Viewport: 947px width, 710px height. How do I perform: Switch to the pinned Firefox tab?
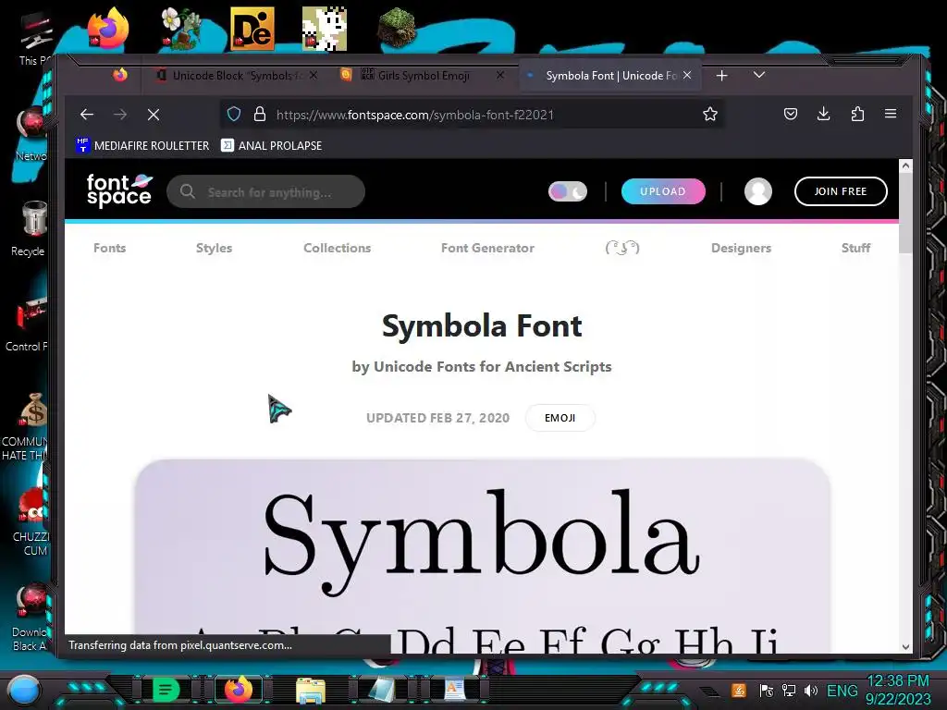(120, 76)
